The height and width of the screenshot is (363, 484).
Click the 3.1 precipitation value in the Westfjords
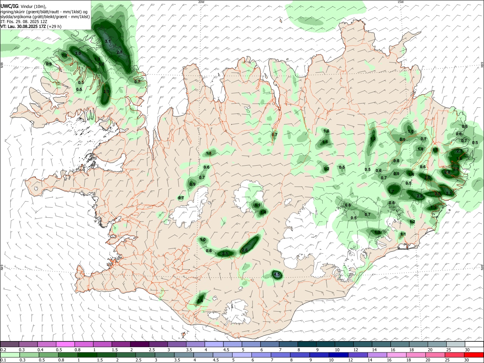click(108, 41)
